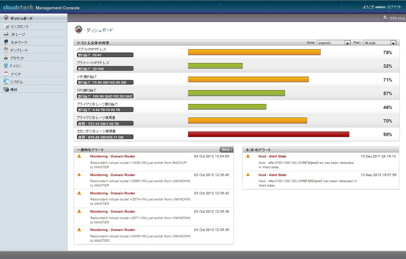Click the Configuration (構成) sidebar icon
The image size is (406, 259).
click(6, 89)
